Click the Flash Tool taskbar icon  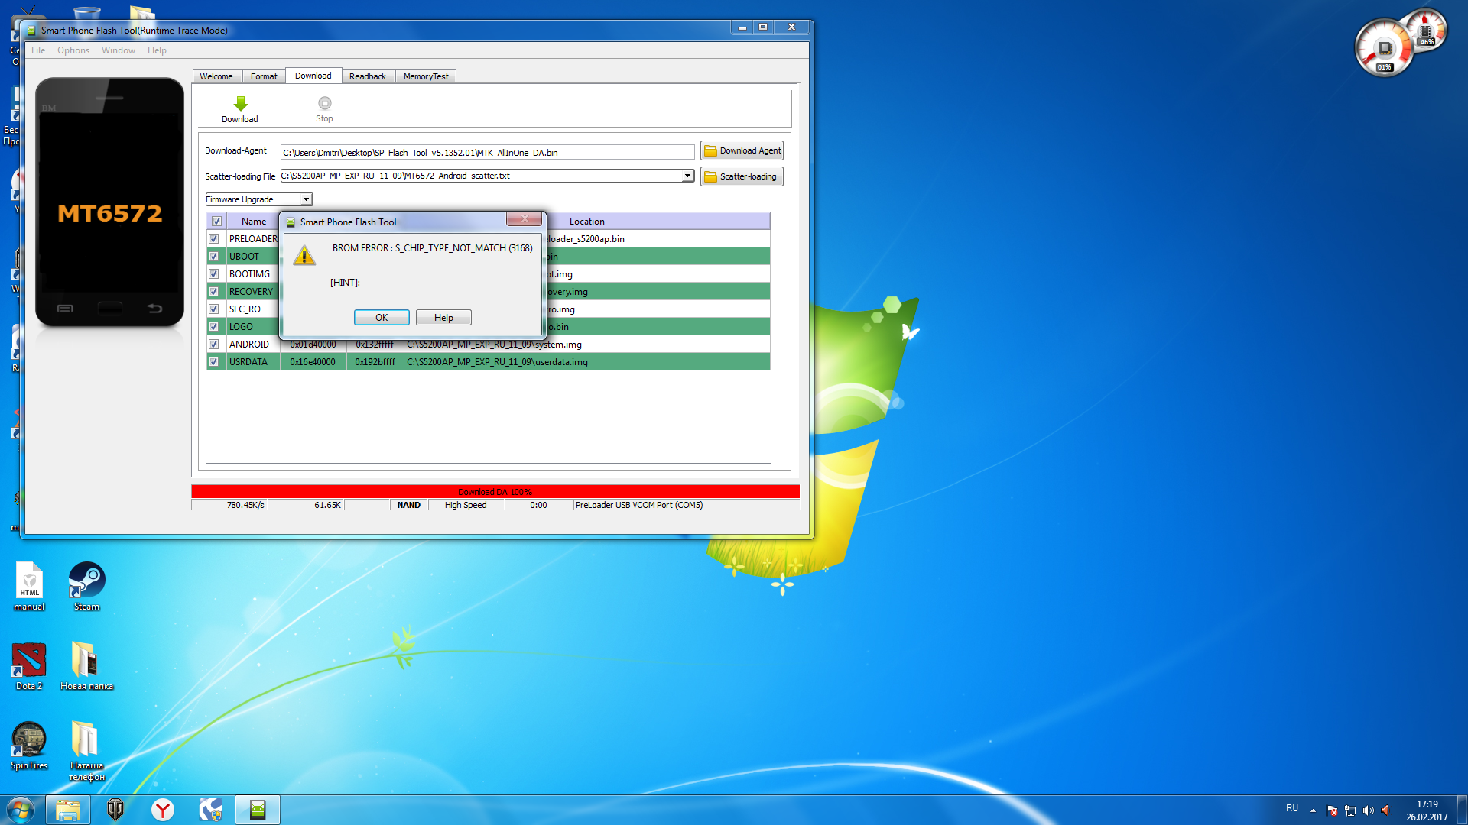[258, 810]
